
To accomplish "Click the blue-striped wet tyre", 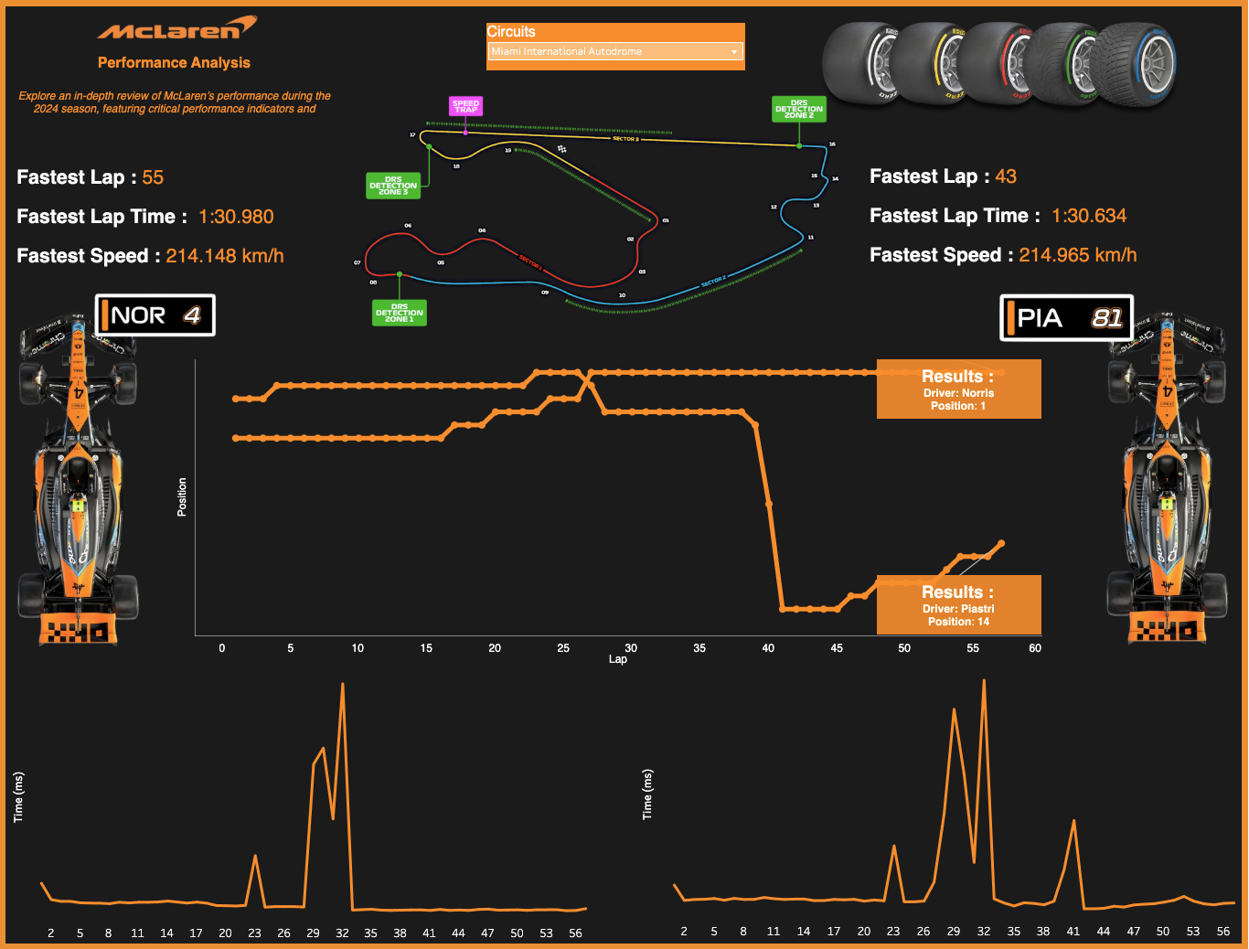I will [1137, 63].
